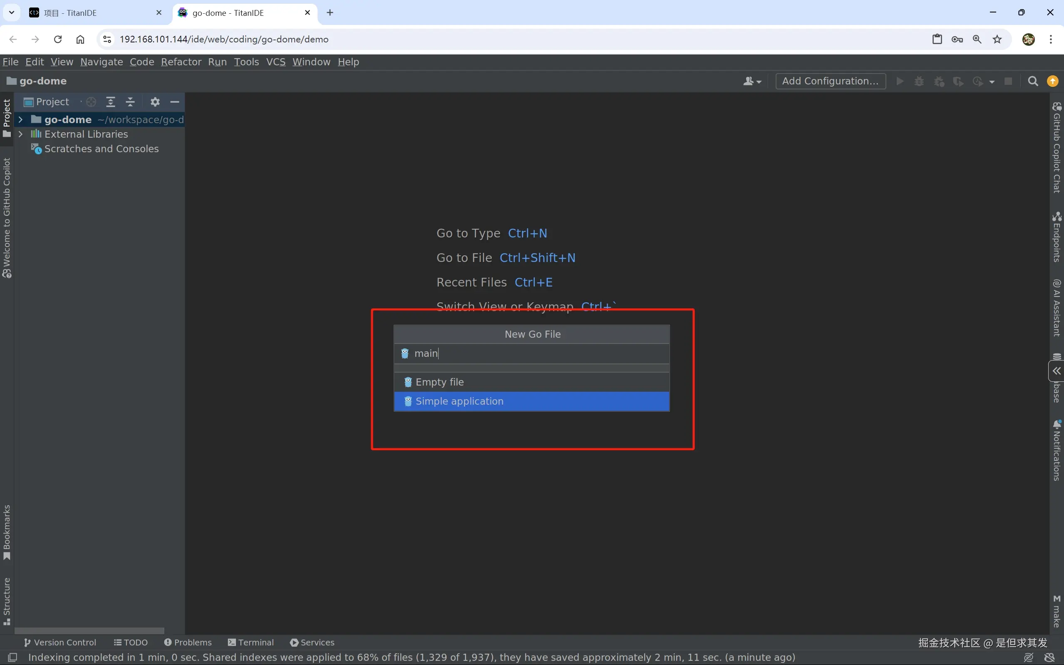Image resolution: width=1064 pixels, height=665 pixels.
Task: Click the Search Everywhere magnifier icon
Action: 1033,82
